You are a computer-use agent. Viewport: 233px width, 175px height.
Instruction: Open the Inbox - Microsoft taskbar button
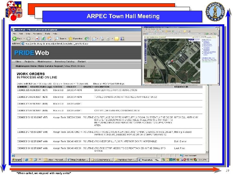point(55,160)
